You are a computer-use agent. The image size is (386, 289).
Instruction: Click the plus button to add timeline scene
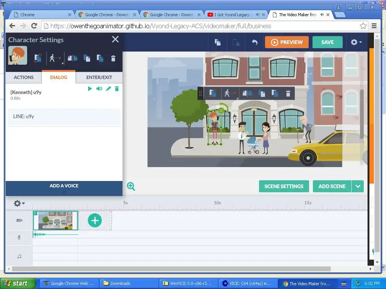(95, 220)
